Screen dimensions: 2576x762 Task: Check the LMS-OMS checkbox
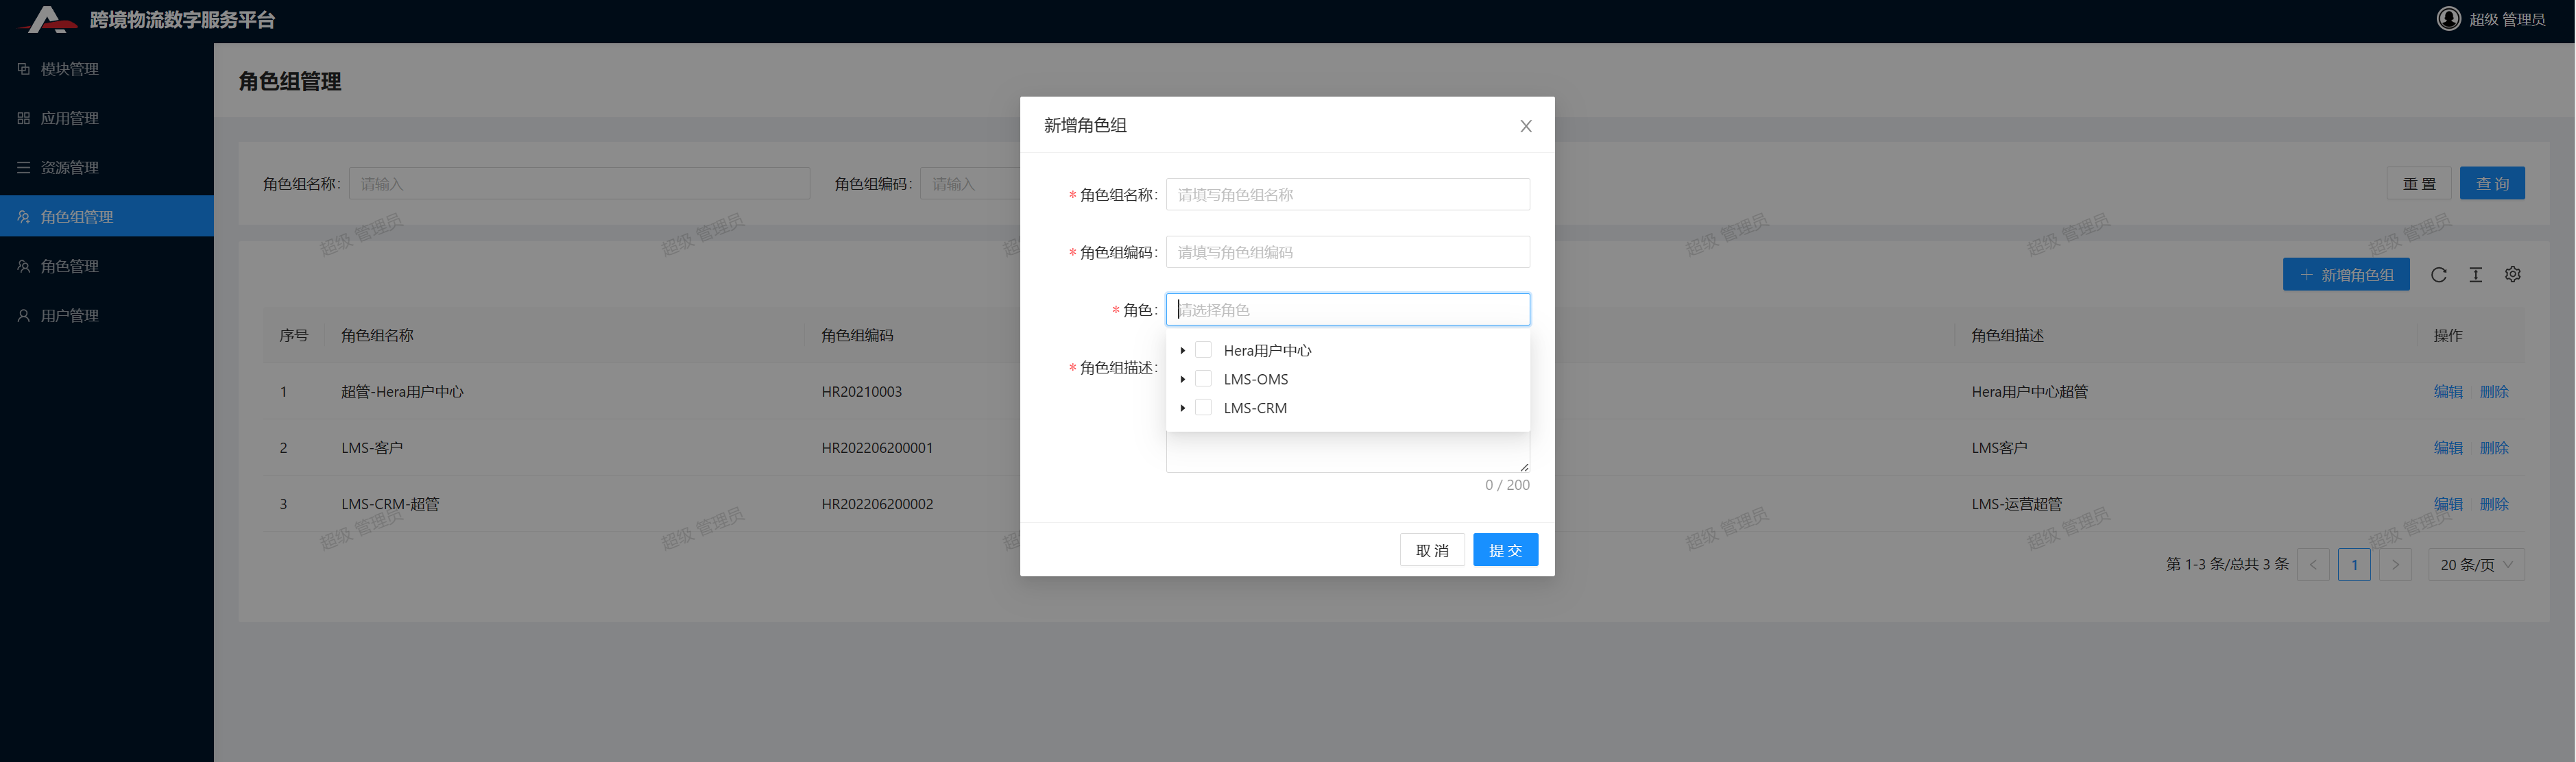point(1203,379)
